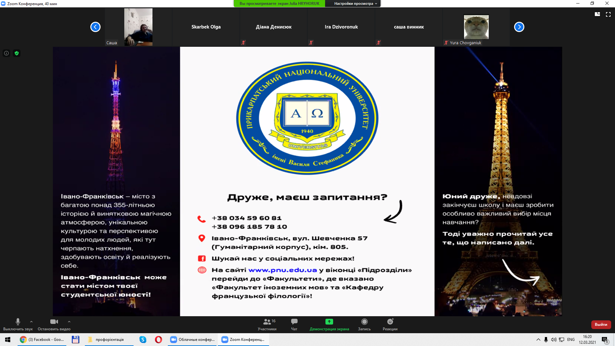Viewport: 615px width, 346px height.
Task: Open the Реакции reactions menu
Action: coord(390,325)
